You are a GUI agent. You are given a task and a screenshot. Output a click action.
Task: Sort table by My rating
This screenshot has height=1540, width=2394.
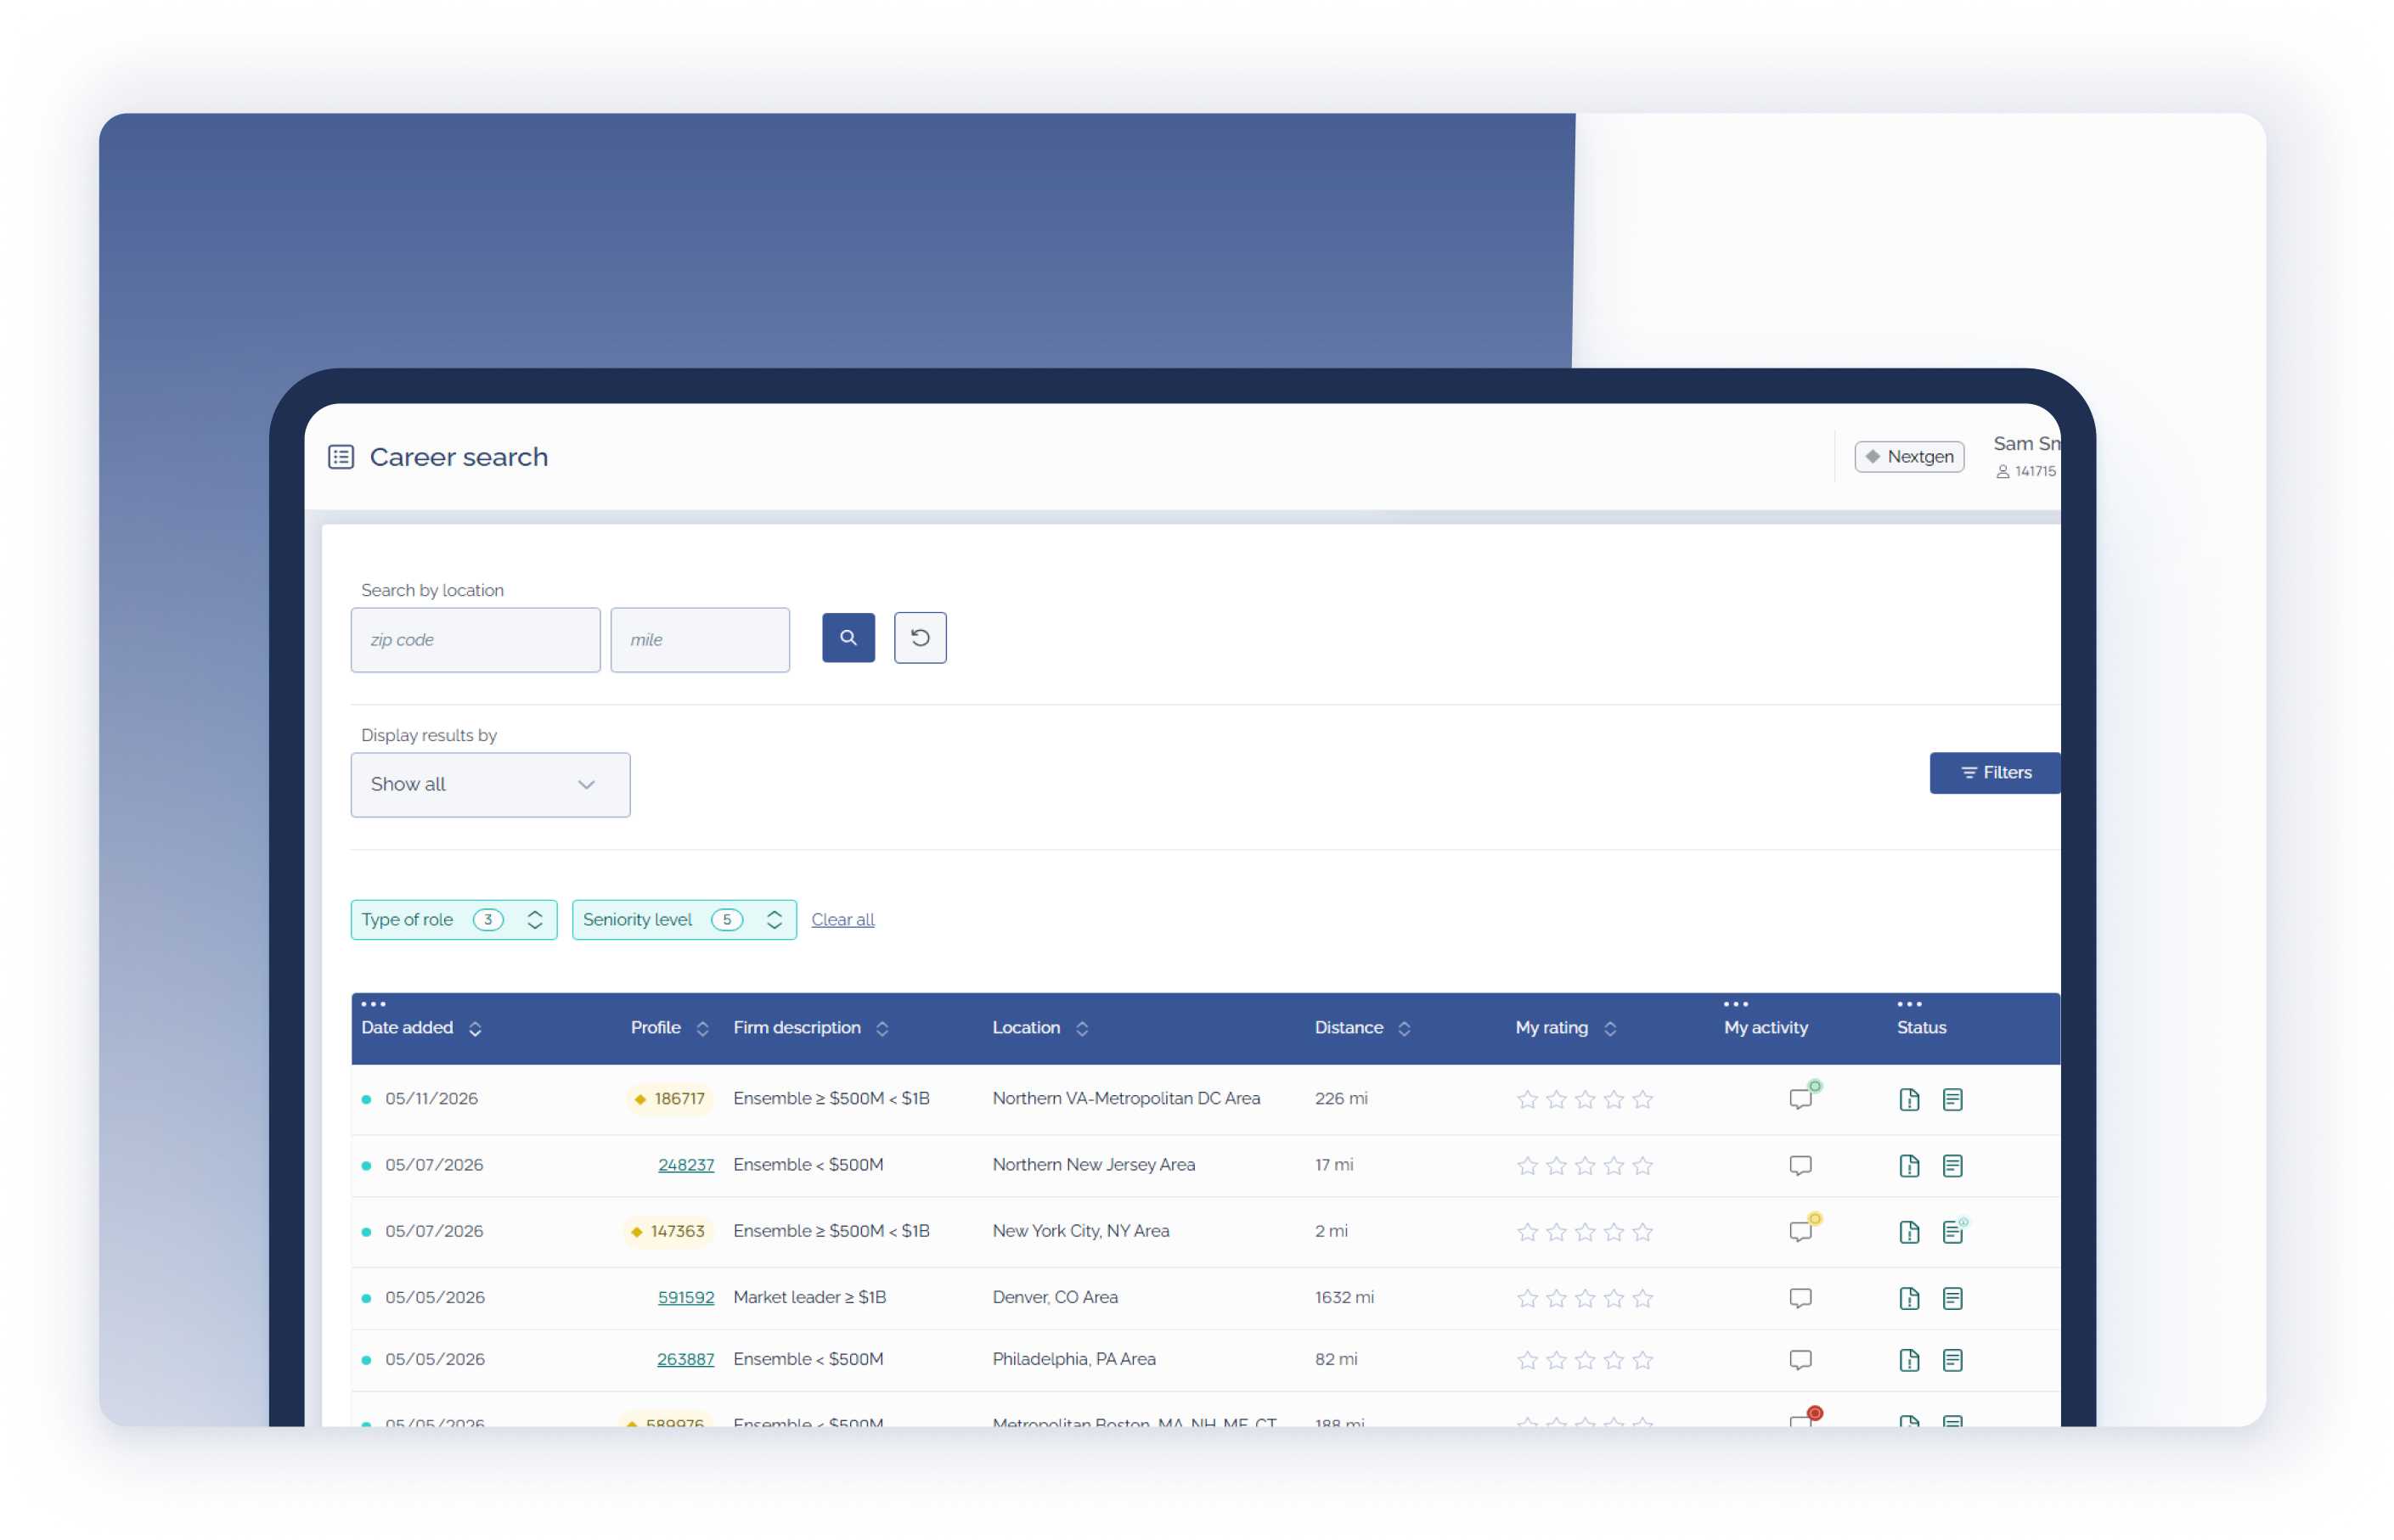[x=1609, y=1029]
